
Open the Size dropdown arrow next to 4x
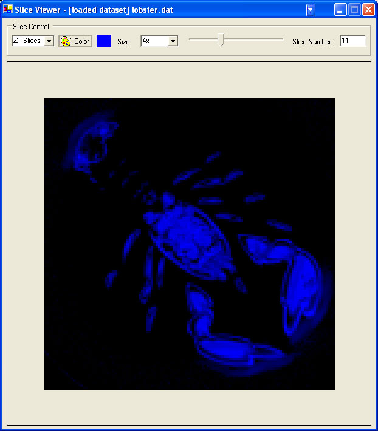173,41
